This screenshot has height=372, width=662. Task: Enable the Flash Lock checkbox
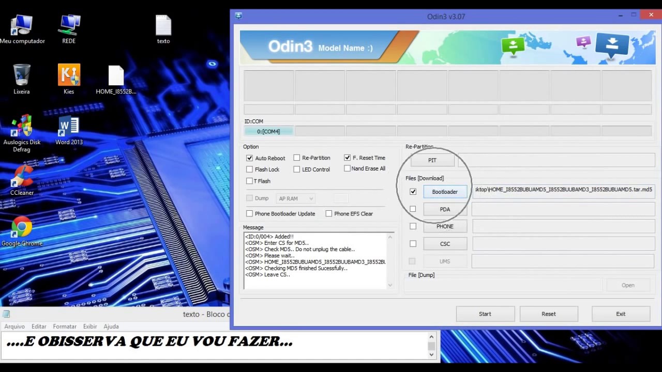250,169
